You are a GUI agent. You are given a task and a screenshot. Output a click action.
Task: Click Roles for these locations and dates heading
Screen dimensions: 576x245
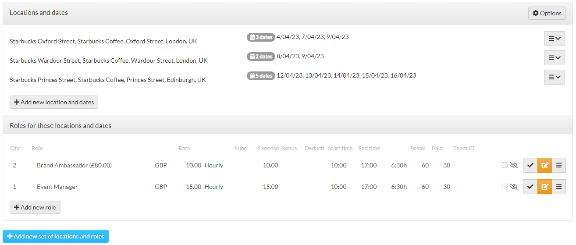[x=60, y=126]
